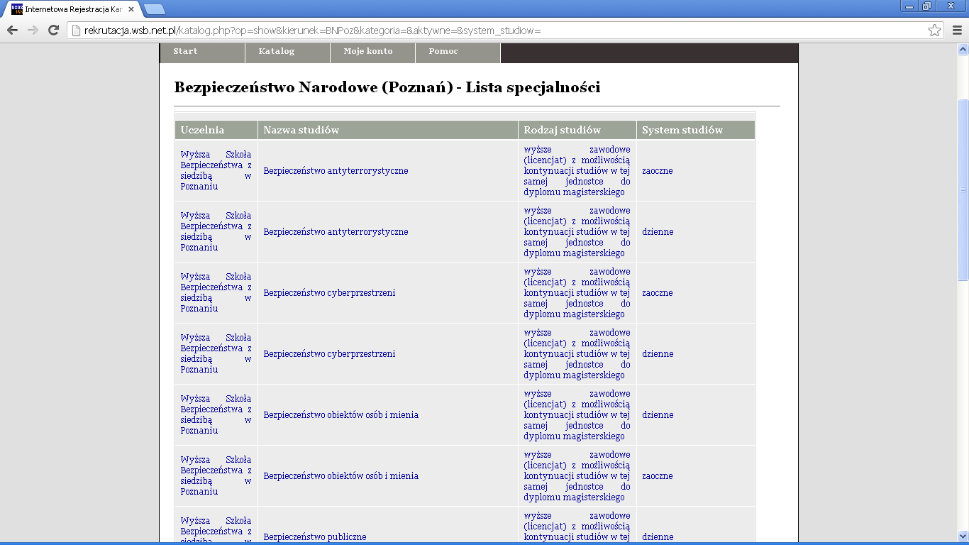Open a new tab with the new-tab button
The width and height of the screenshot is (969, 545).
(155, 9)
